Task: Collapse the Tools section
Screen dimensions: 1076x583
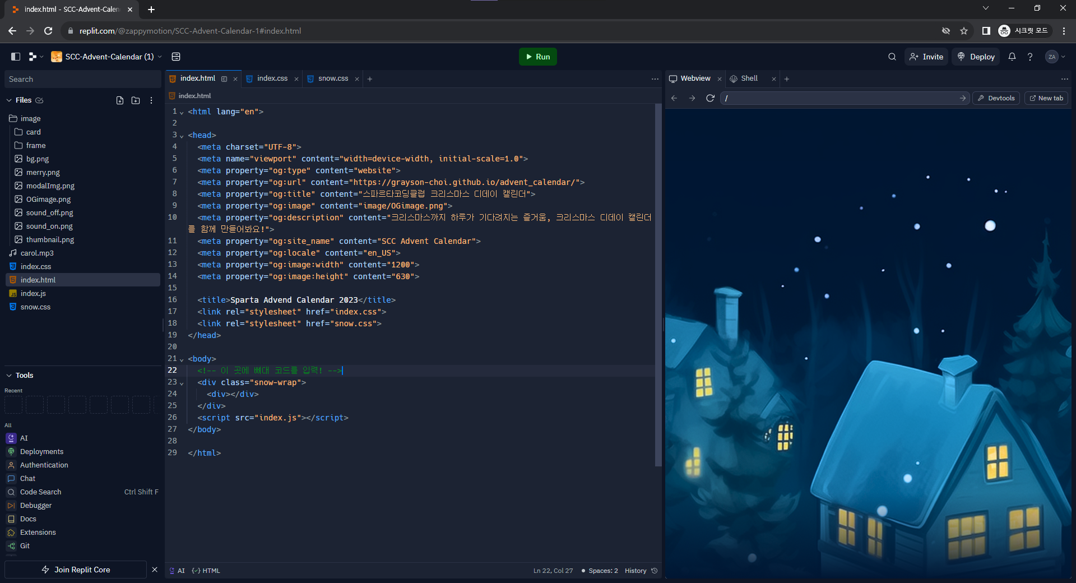Action: [x=9, y=376]
